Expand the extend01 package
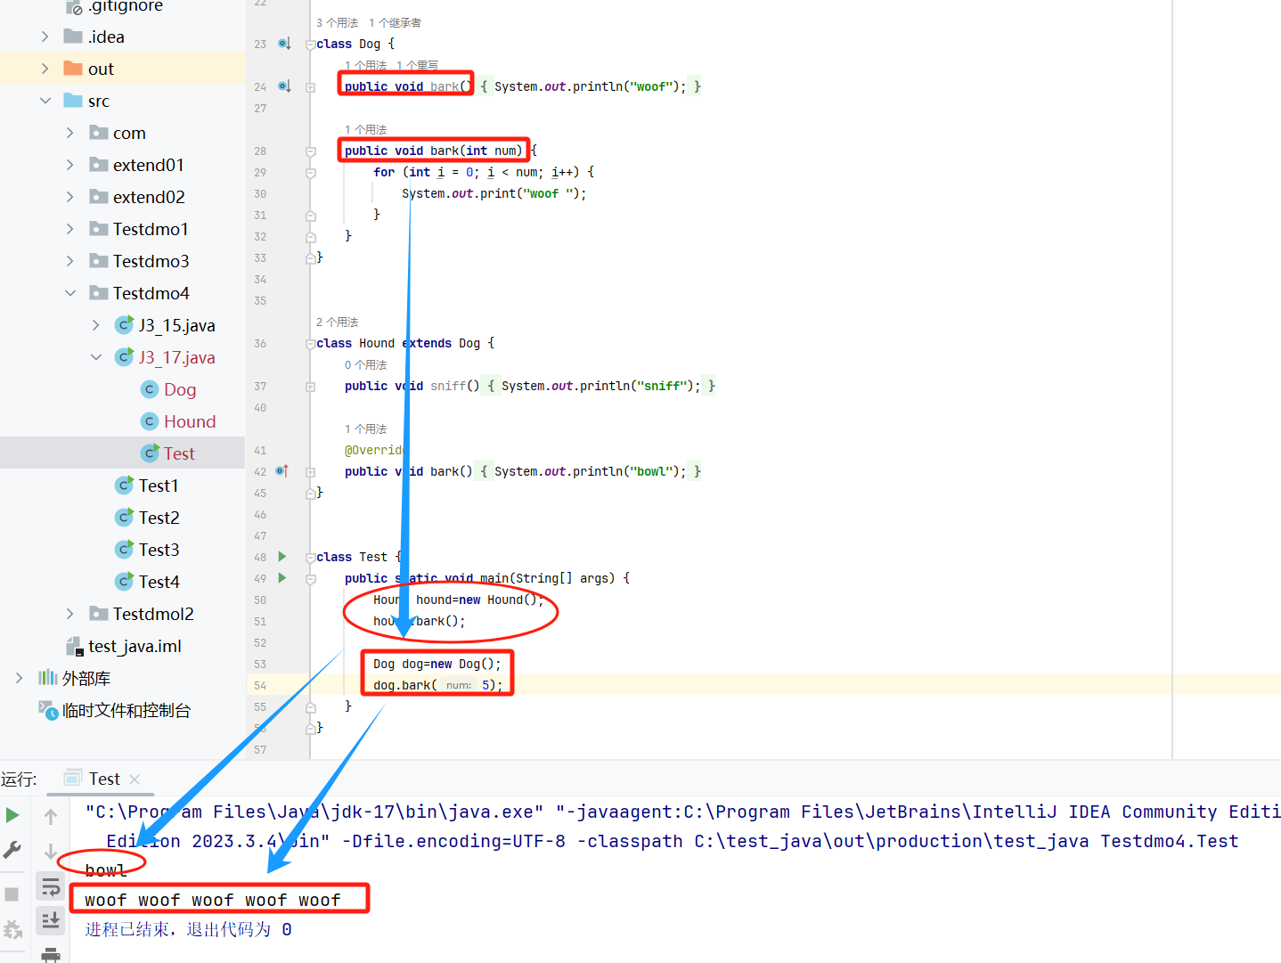The width and height of the screenshot is (1281, 963). [x=70, y=165]
